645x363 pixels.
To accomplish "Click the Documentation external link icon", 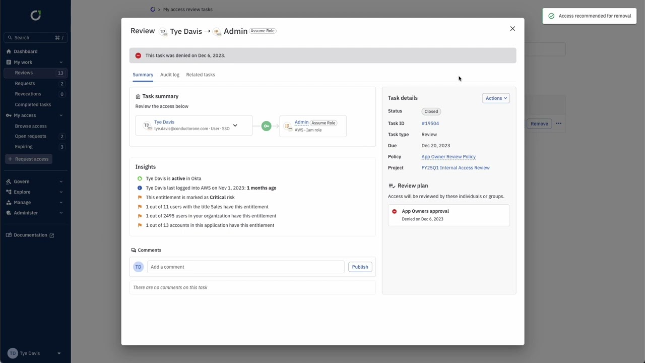I will [x=51, y=235].
